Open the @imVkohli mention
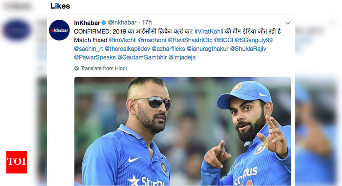 pos(123,40)
